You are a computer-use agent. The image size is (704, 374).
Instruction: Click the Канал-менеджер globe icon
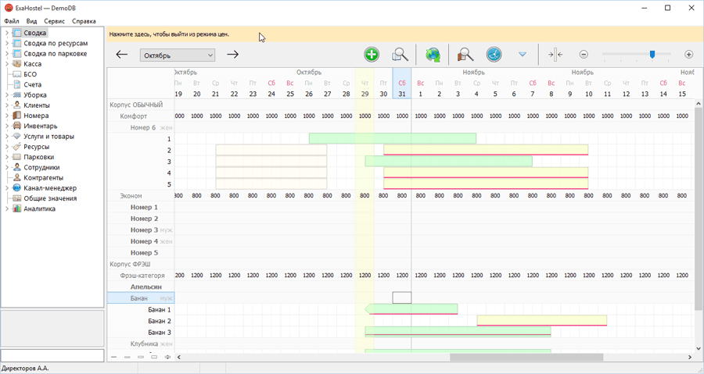point(17,187)
